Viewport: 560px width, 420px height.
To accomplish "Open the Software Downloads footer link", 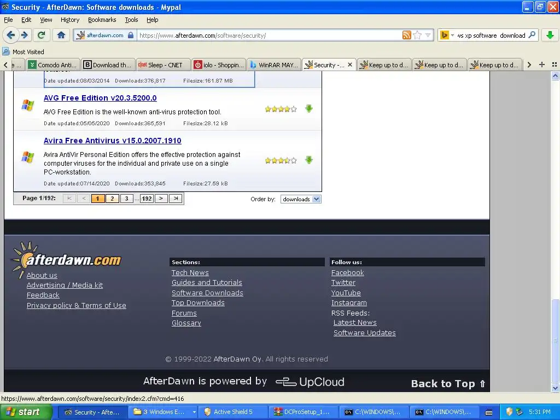I will pyautogui.click(x=207, y=293).
